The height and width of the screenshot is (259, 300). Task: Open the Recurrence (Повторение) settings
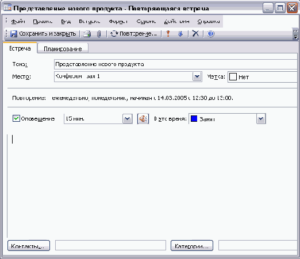pos(134,34)
